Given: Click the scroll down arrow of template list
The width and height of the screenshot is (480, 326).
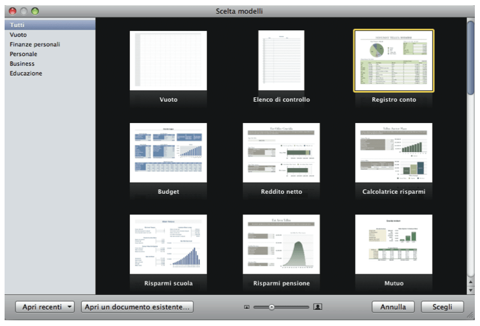Looking at the screenshot, I should [x=471, y=290].
